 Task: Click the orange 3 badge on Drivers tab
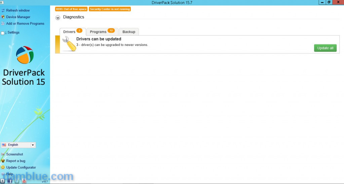click(79, 31)
